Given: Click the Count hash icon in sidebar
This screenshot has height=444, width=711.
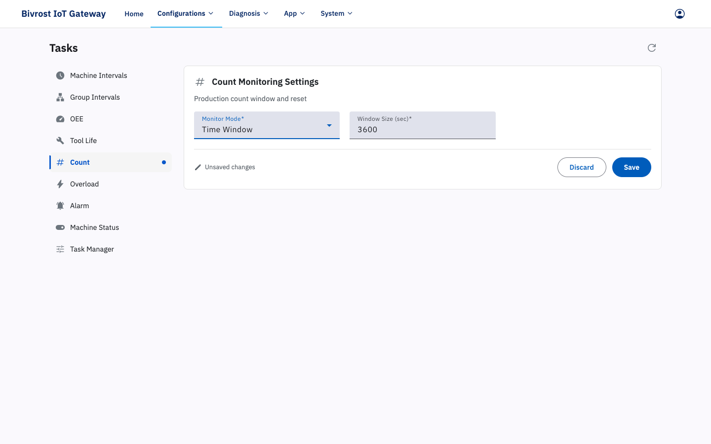Looking at the screenshot, I should (x=60, y=162).
